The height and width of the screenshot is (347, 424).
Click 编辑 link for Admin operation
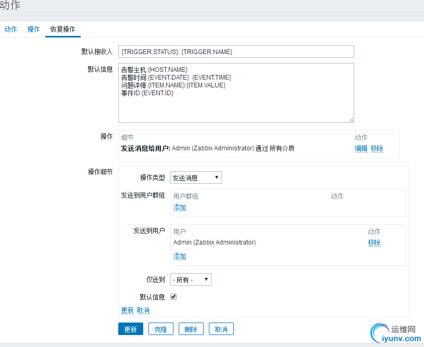[361, 148]
